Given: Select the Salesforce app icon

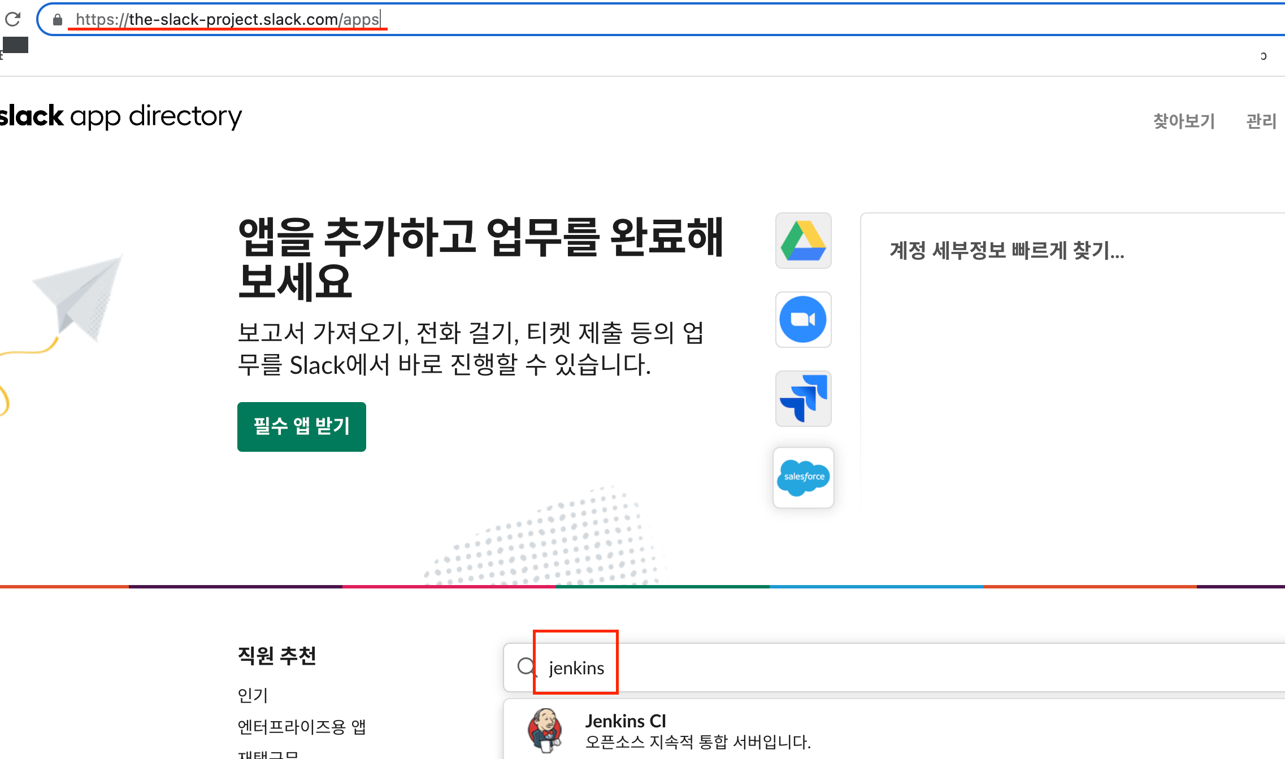Looking at the screenshot, I should click(x=803, y=478).
